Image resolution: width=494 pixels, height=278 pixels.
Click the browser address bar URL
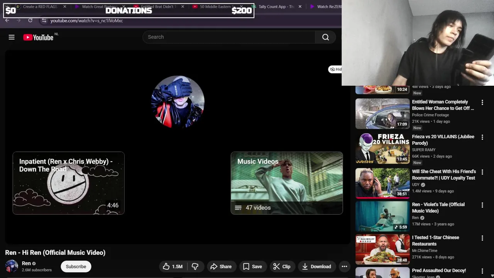tap(86, 20)
